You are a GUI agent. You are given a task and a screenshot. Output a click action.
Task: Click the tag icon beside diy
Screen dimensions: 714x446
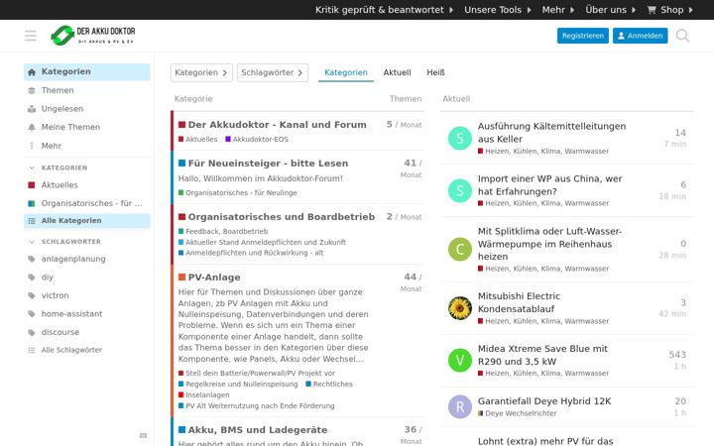[32, 278]
